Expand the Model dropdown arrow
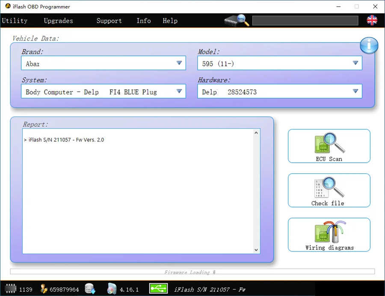This screenshot has width=385, height=296. [355, 63]
